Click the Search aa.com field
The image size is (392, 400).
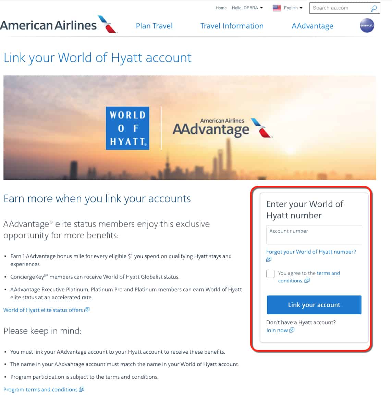[x=340, y=8]
